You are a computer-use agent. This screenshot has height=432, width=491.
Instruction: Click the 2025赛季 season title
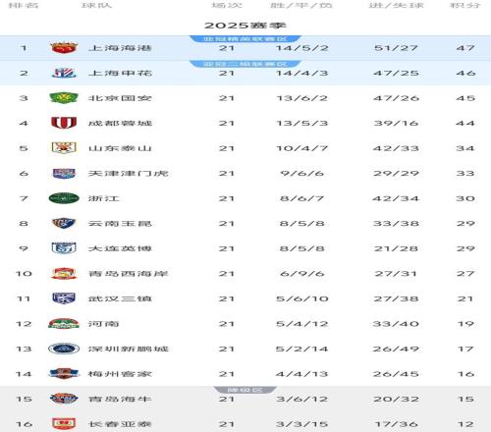(x=245, y=26)
